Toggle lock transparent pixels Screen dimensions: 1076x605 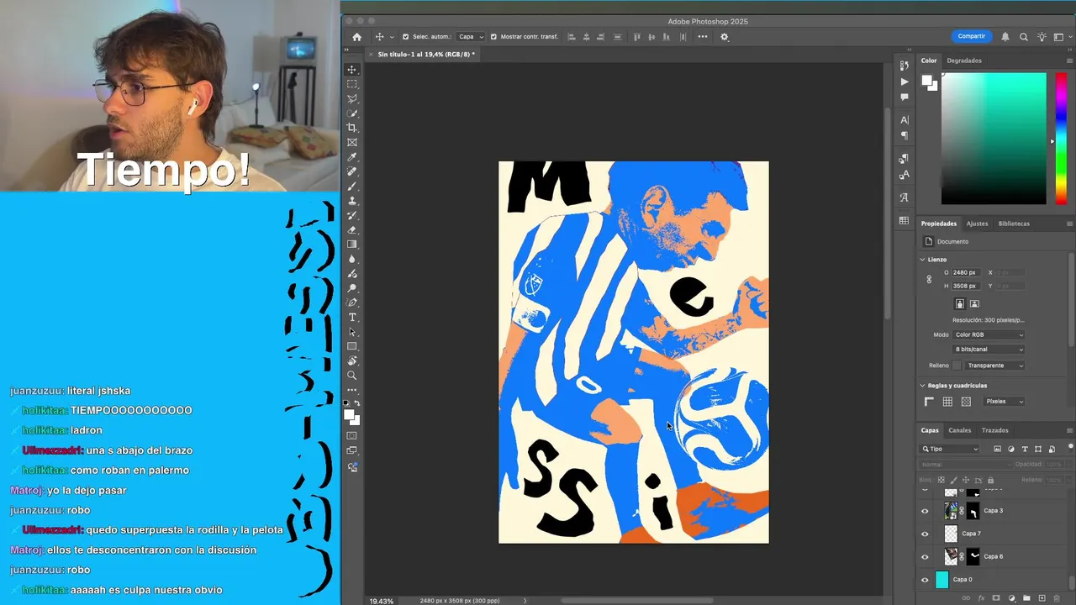tap(941, 480)
